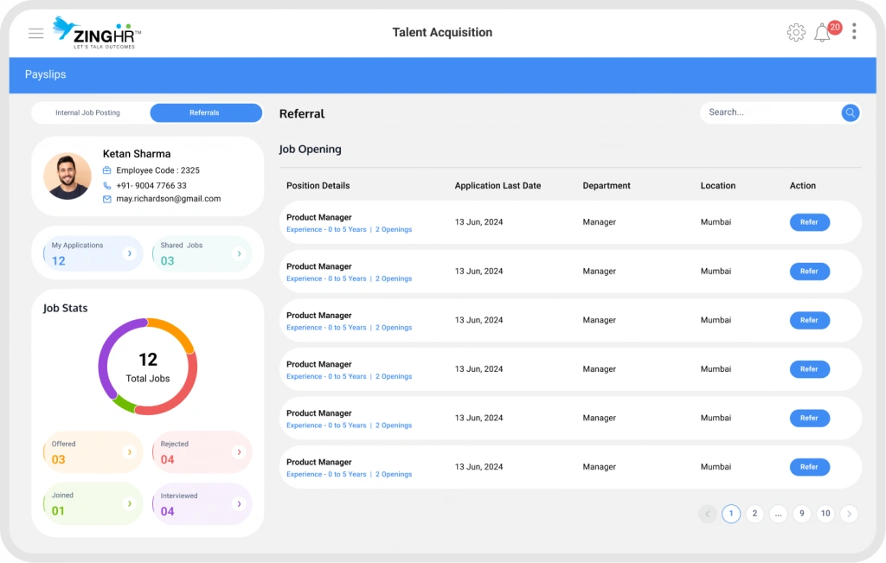This screenshot has height=563, width=886.
Task: Click Manager department in sixth row
Action: click(599, 467)
